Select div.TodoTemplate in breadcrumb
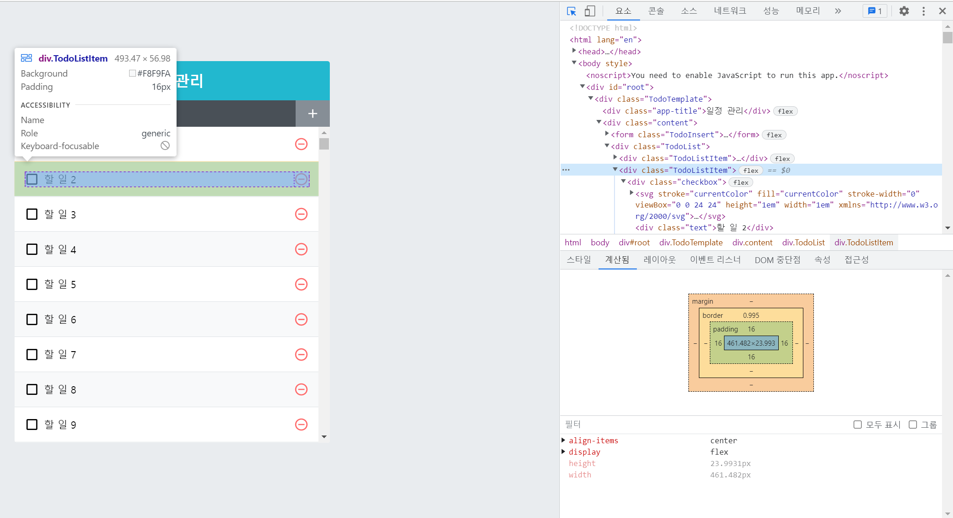Viewport: 953px width, 518px height. coord(691,243)
